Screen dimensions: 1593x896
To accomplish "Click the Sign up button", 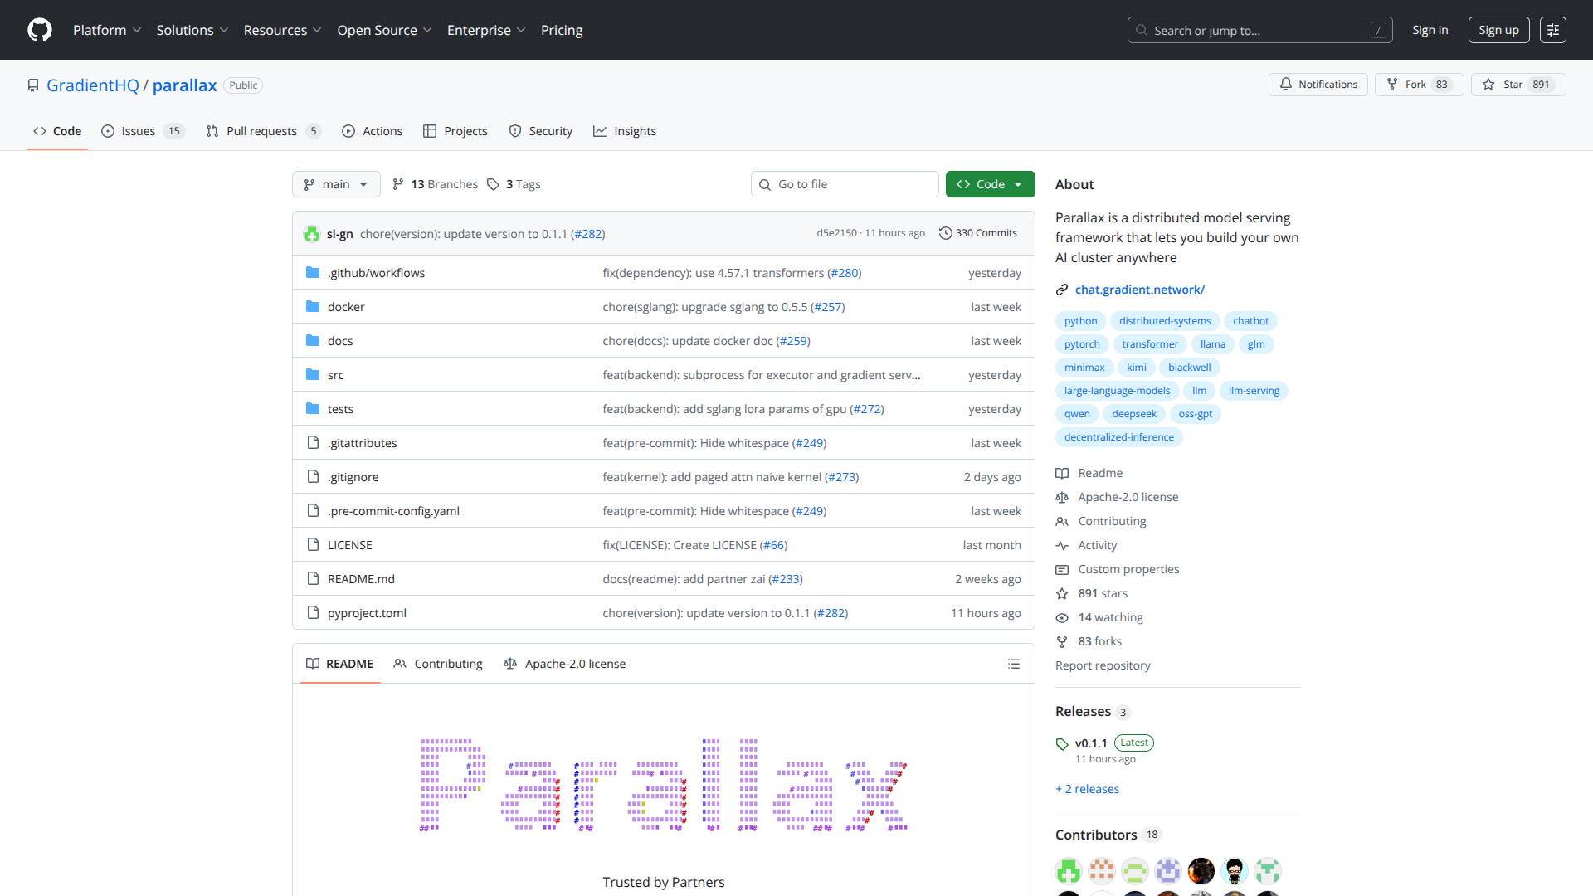I will 1498,30.
